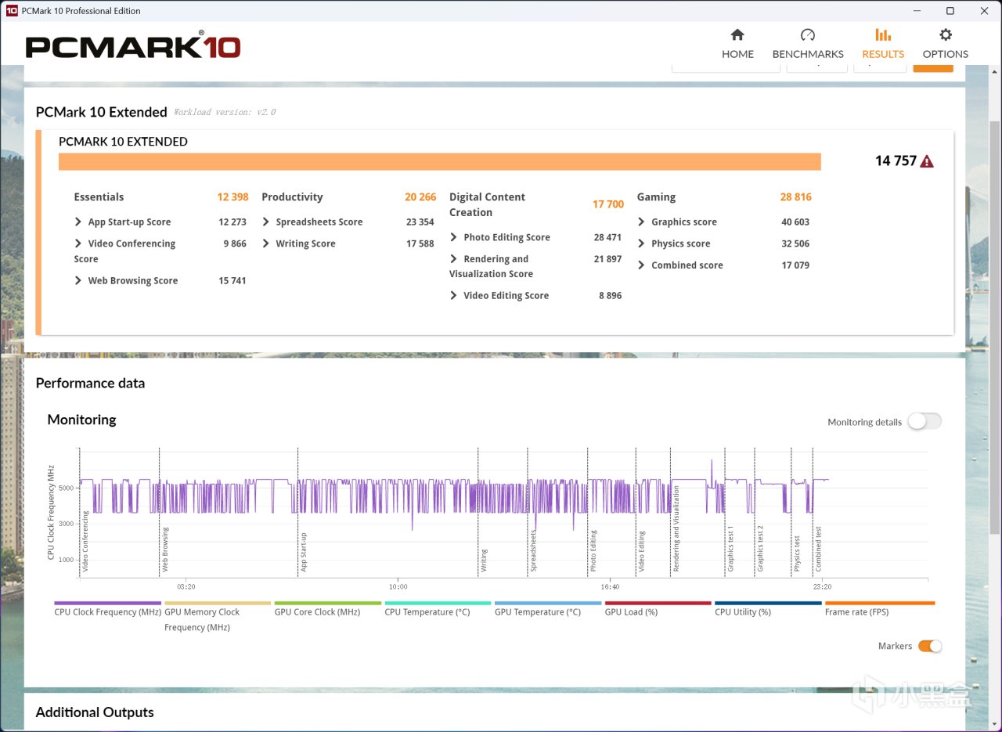Expand Spreadsheets Score row
The width and height of the screenshot is (1002, 732).
coord(266,222)
